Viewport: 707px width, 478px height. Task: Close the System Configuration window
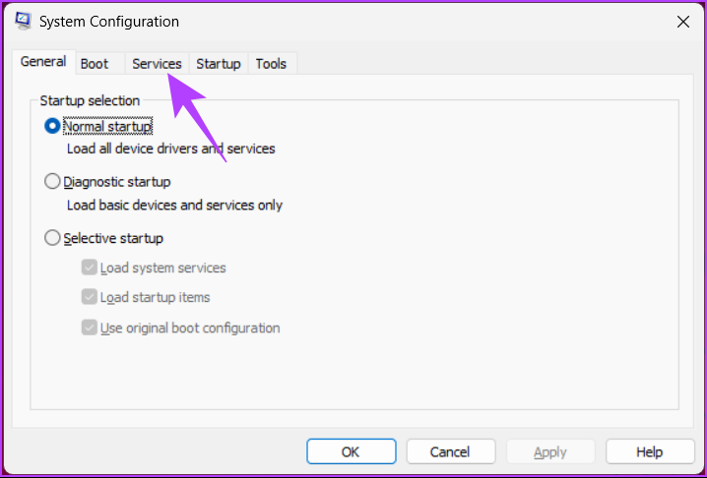click(x=682, y=21)
